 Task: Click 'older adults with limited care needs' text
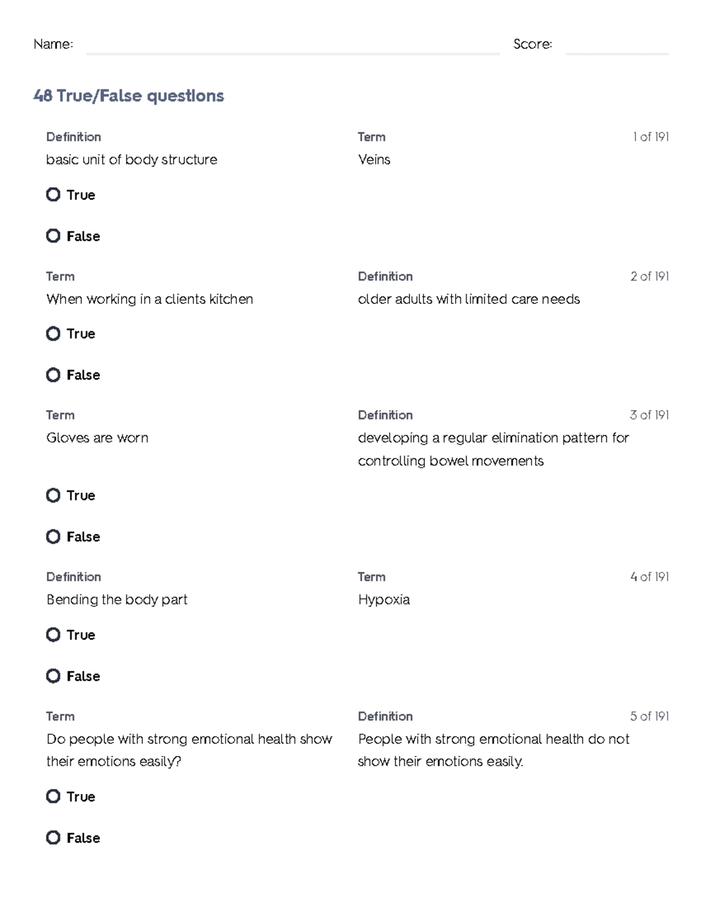point(469,299)
